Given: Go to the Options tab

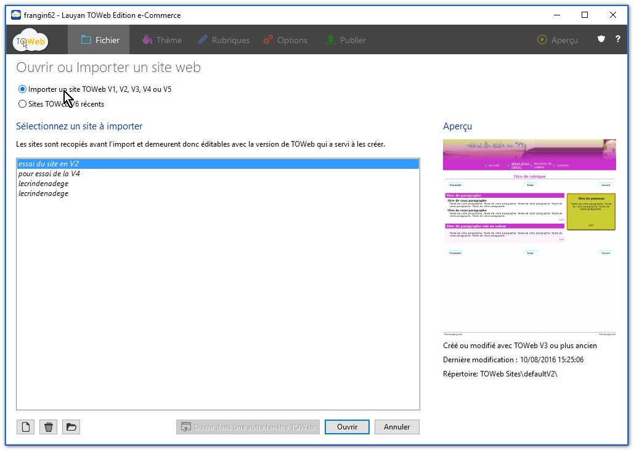Looking at the screenshot, I should tap(285, 40).
